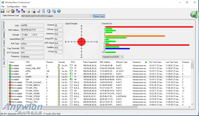Click the network adapter icon with green arrow
The width and height of the screenshot is (199, 116).
(x=28, y=11)
